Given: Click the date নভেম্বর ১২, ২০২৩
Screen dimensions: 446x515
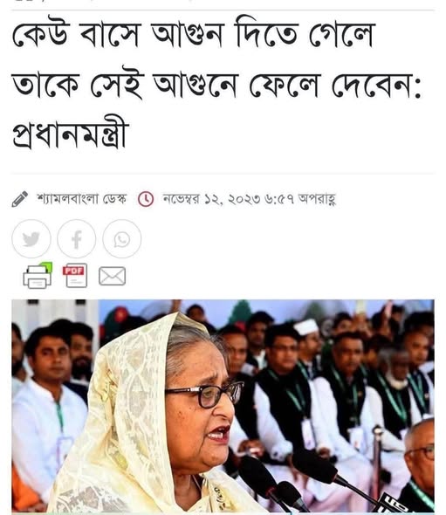Looking at the screenshot, I should (212, 199).
